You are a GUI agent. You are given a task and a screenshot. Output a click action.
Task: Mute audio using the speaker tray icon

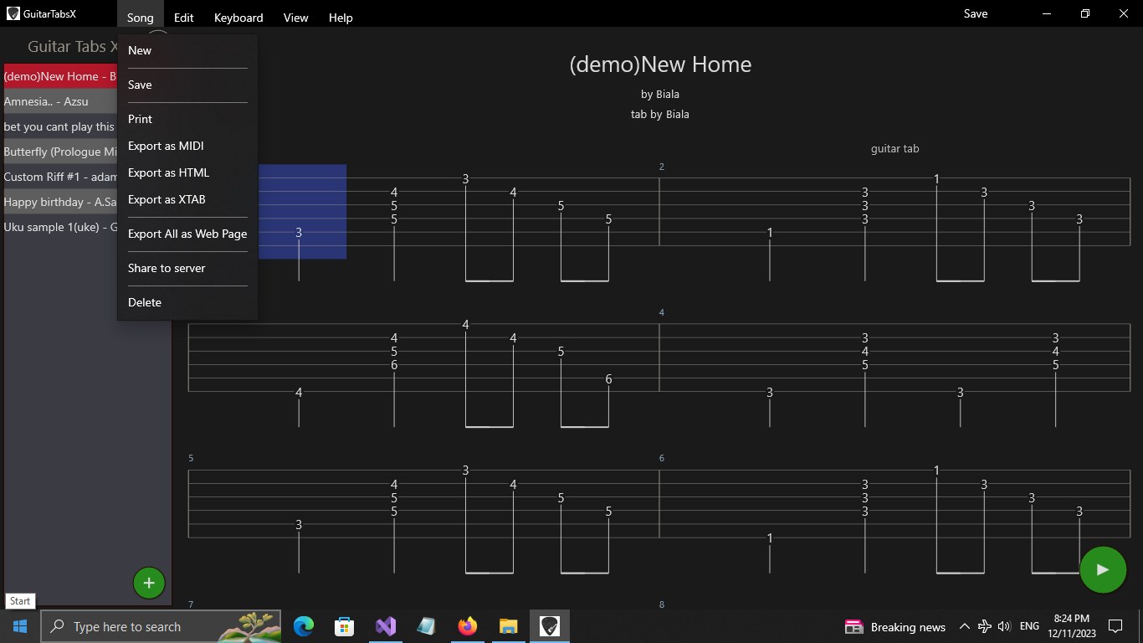[x=1004, y=626]
